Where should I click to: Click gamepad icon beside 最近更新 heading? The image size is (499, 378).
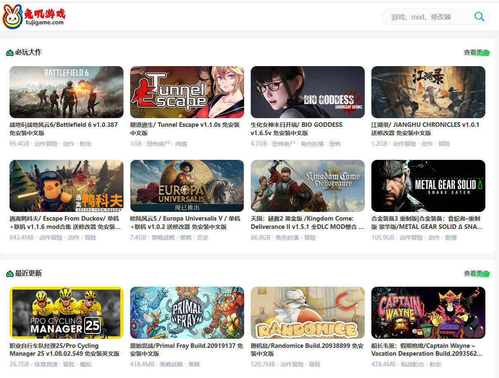[x=10, y=274]
